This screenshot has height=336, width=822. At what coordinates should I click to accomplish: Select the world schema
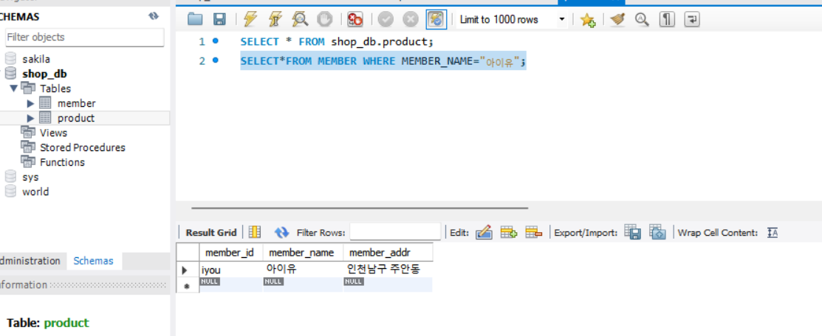pos(35,192)
